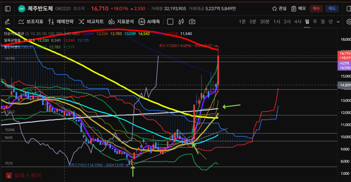Select the 년 yearly timeframe
Image resolution: width=351 pixels, height=182 pixels.
[331, 22]
